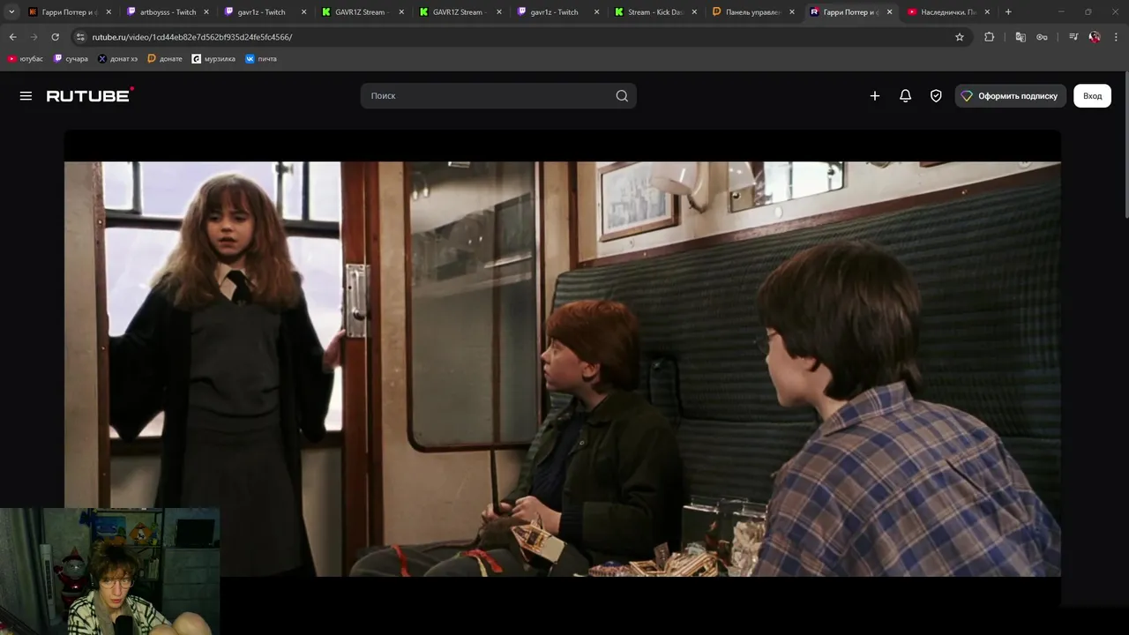1129x635 pixels.
Task: Click the page vertical scrollbar
Action: 1125,144
